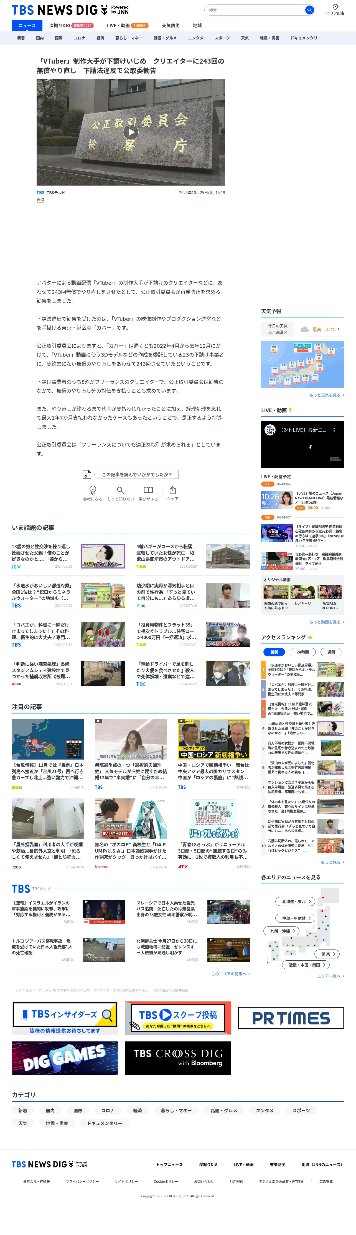Open the 24h LIVE video player
This screenshot has width=356, height=1235.
pos(302,444)
